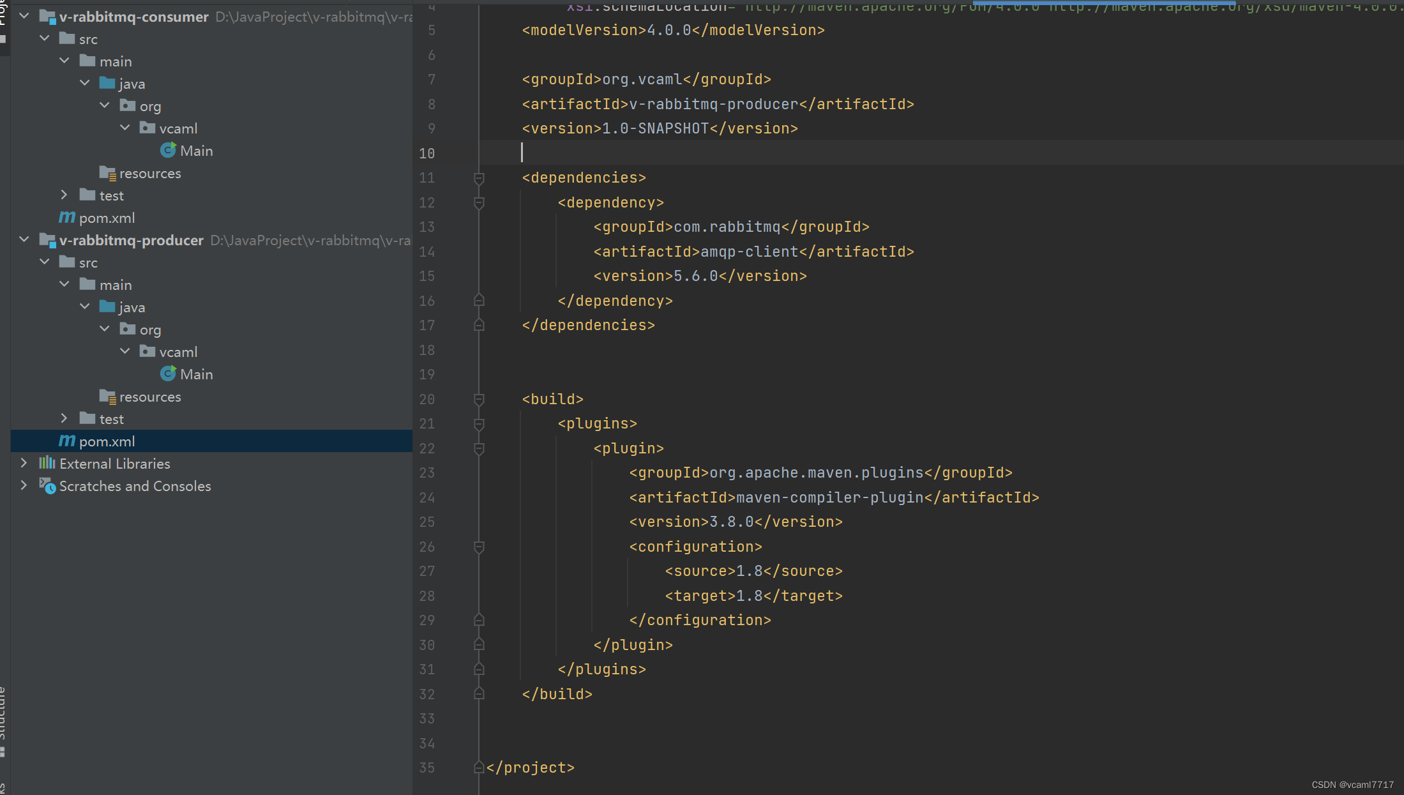This screenshot has width=1404, height=795.
Task: Click the 5.6.0 version text
Action: 696,276
